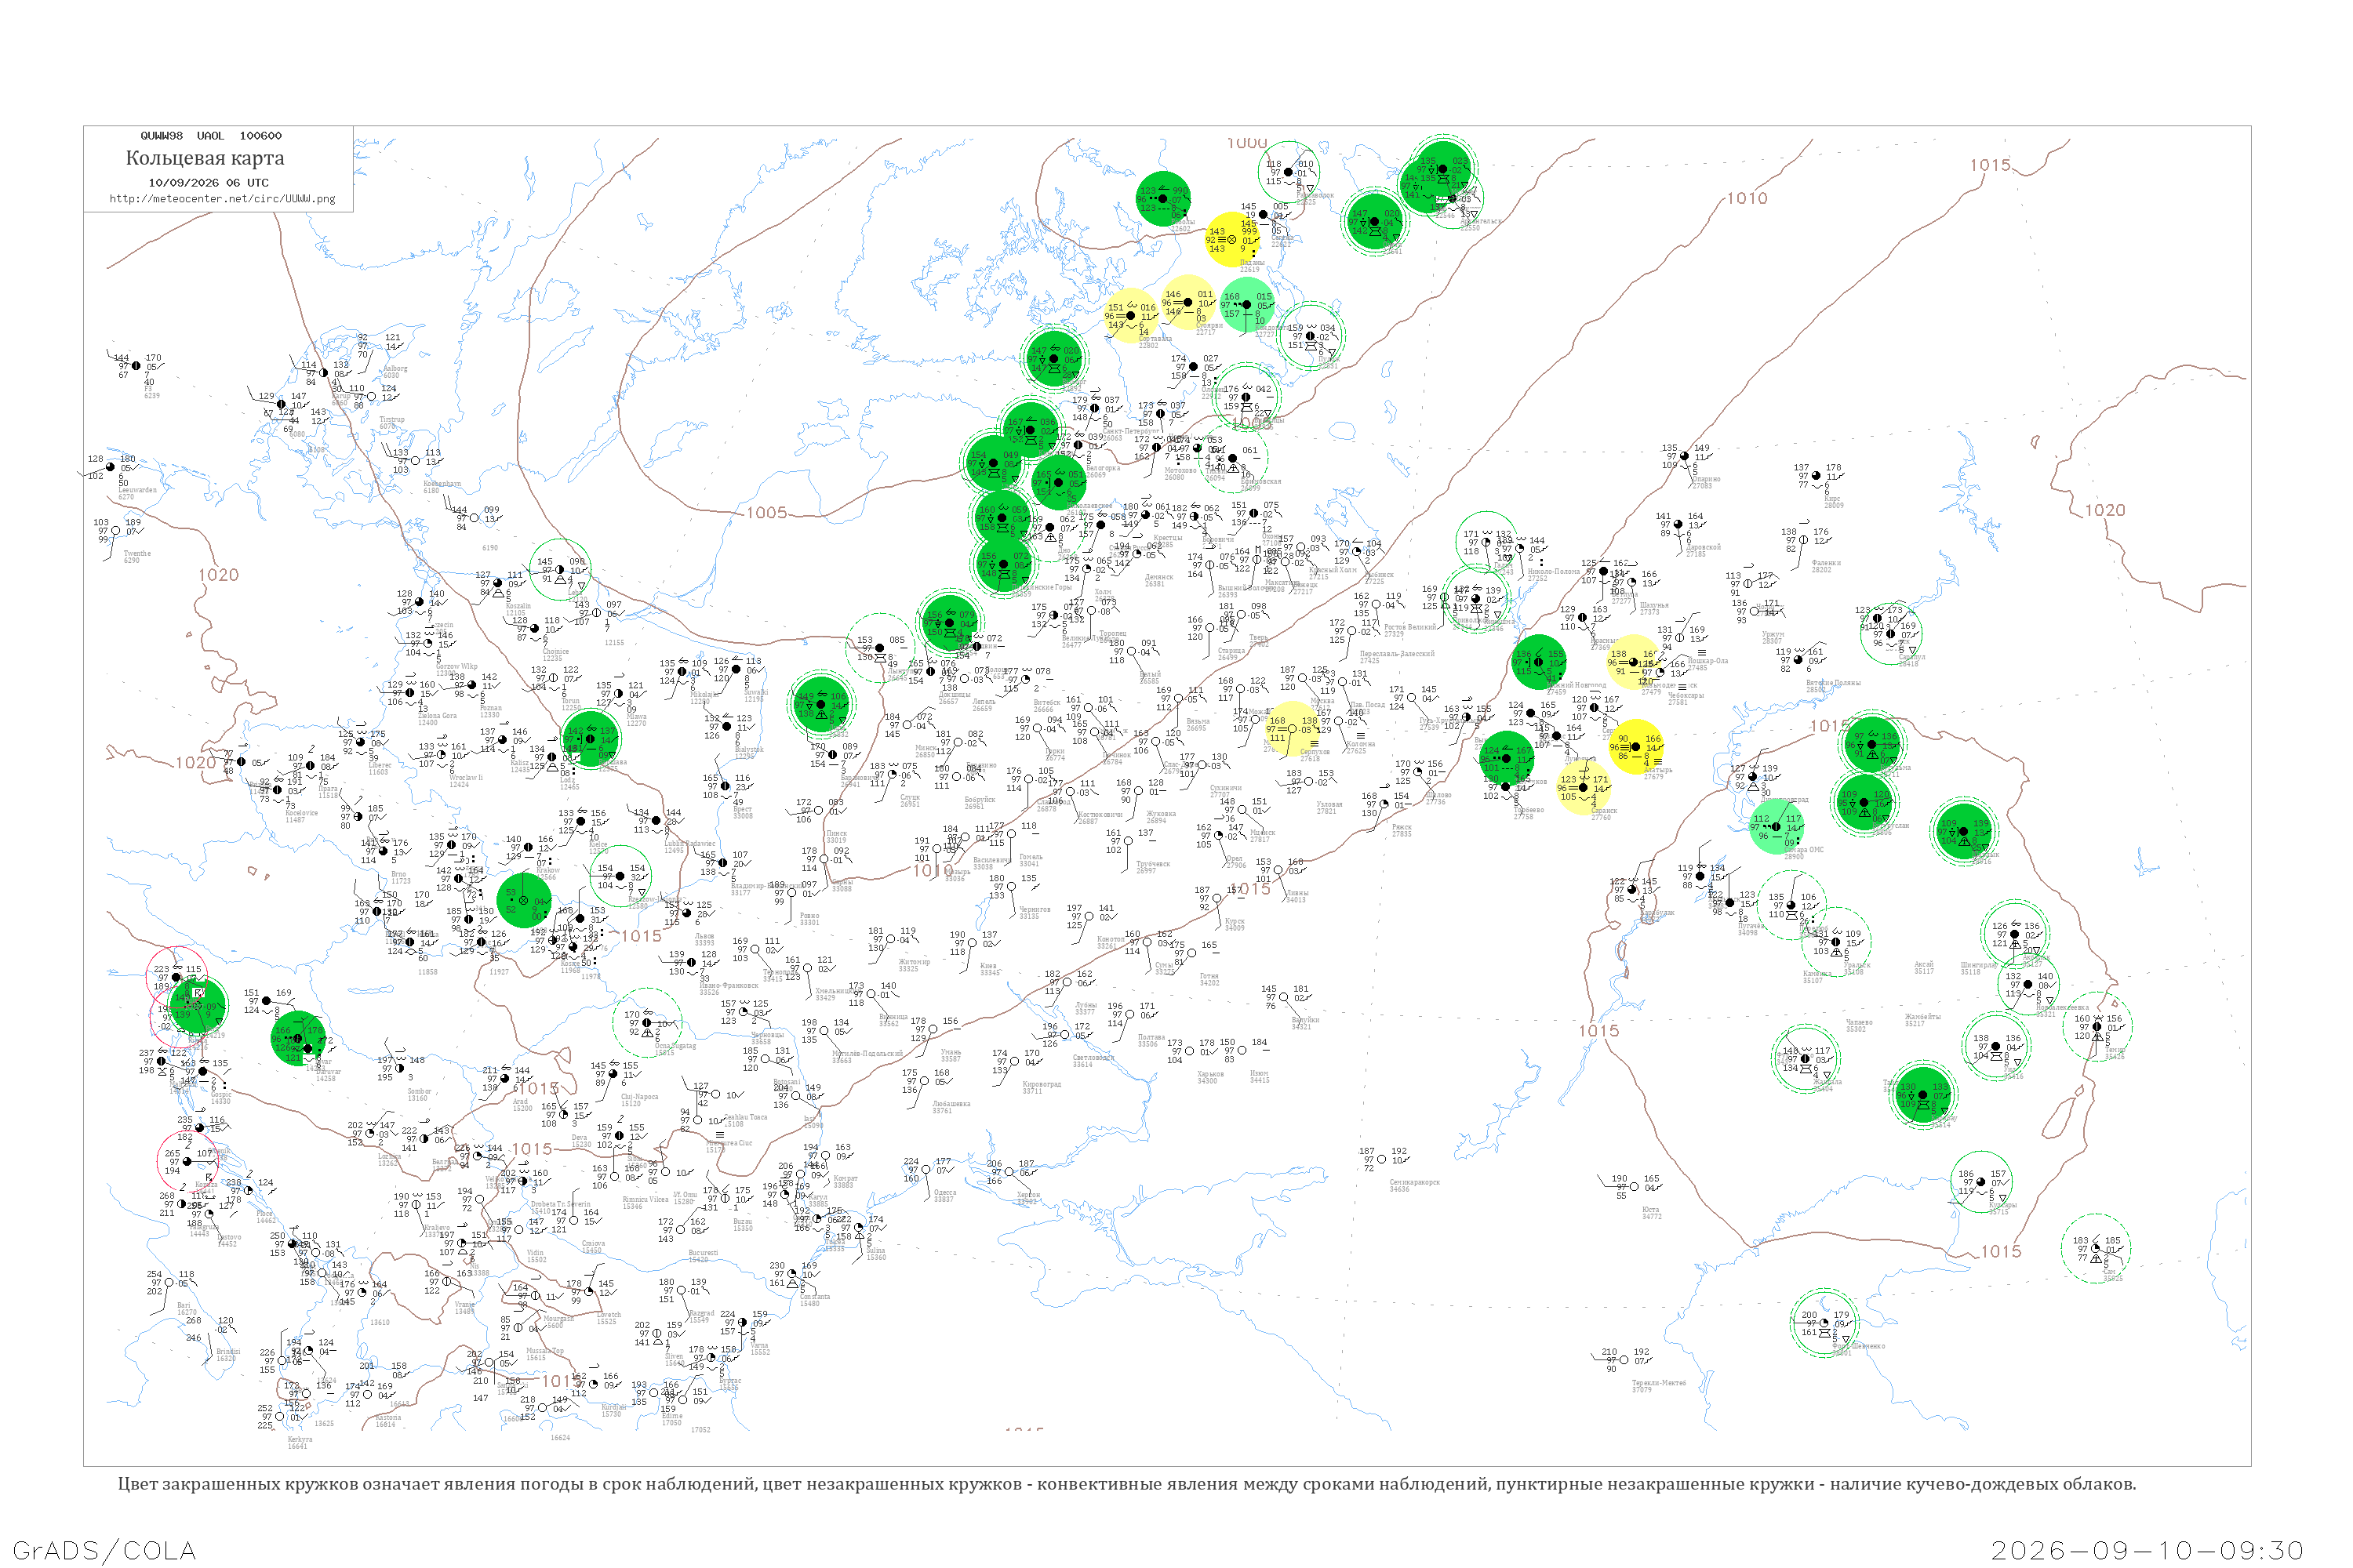Click the bright yellow Паданы 22619 station circle

tap(1231, 240)
